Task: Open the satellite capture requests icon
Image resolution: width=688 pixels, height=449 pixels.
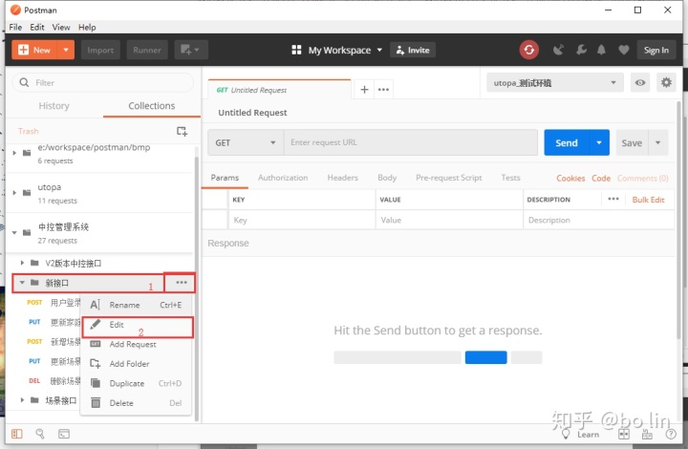Action: [x=558, y=50]
